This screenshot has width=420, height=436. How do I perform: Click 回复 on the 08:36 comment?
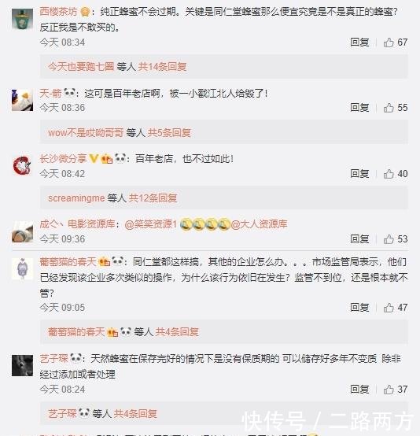[x=359, y=108]
